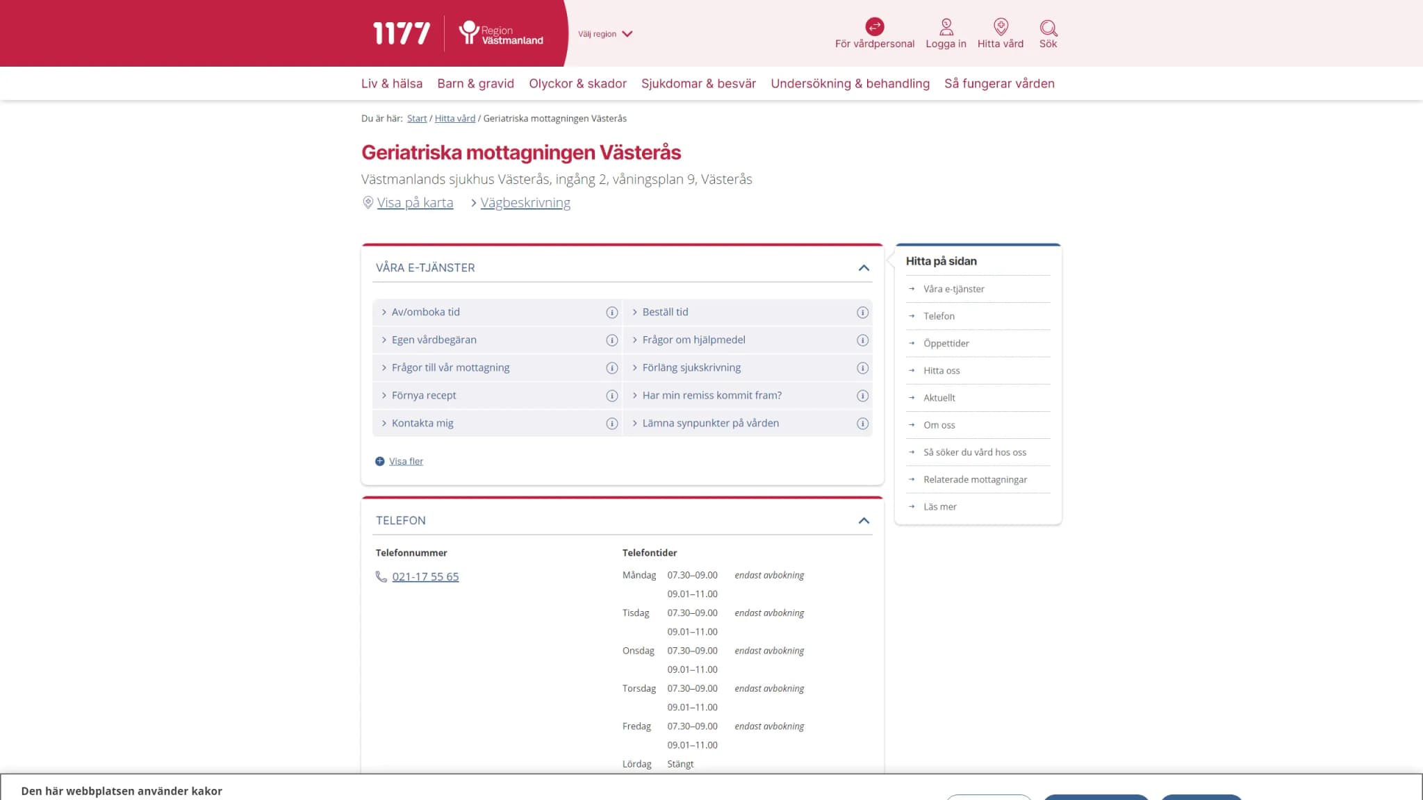Open Frågor till vår mottagning e-service
The image size is (1423, 800).
(x=450, y=368)
